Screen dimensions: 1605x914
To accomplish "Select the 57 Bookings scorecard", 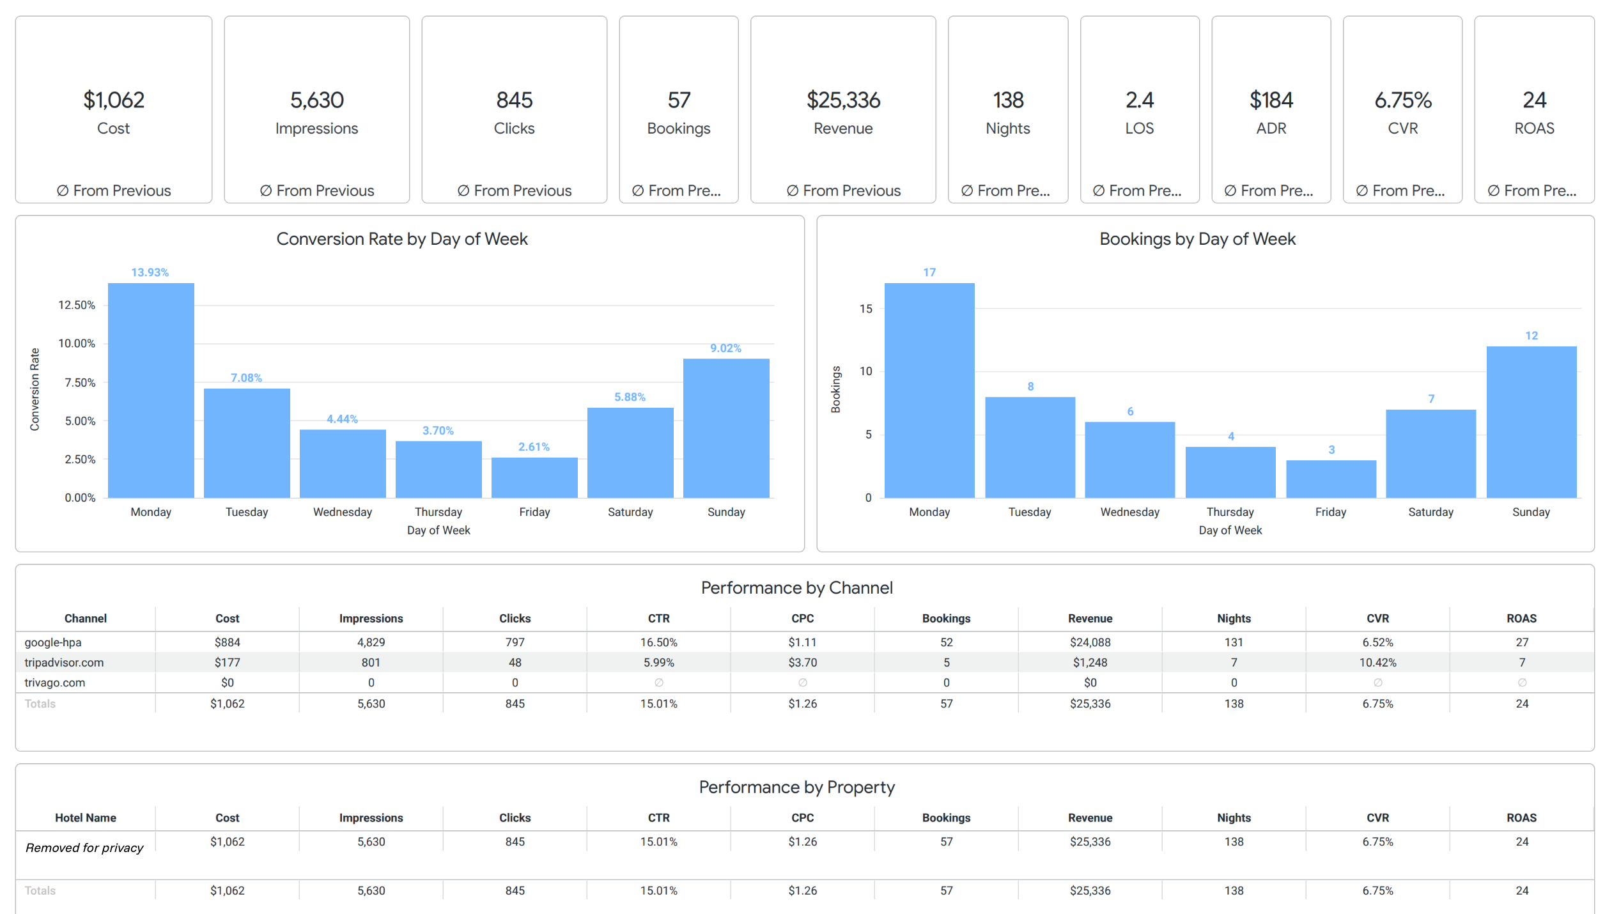I will coord(679,110).
